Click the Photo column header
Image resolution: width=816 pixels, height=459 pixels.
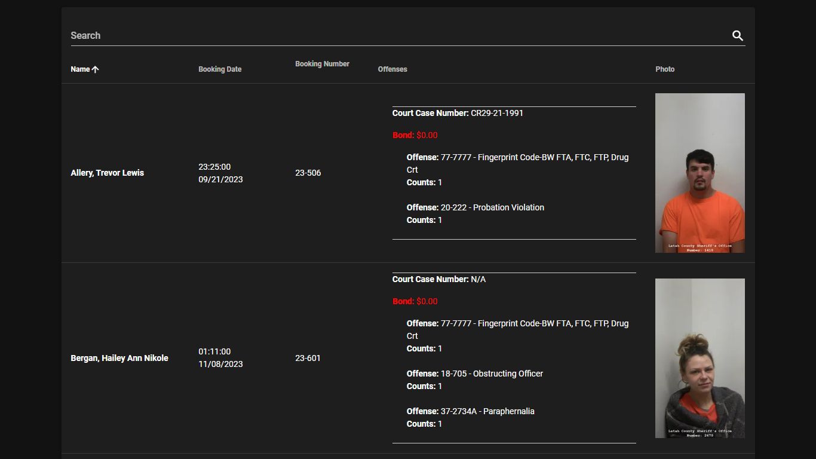pyautogui.click(x=665, y=69)
